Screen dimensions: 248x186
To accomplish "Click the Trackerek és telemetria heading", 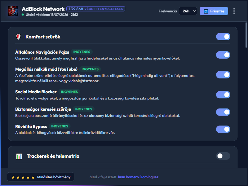I will (53, 156).
